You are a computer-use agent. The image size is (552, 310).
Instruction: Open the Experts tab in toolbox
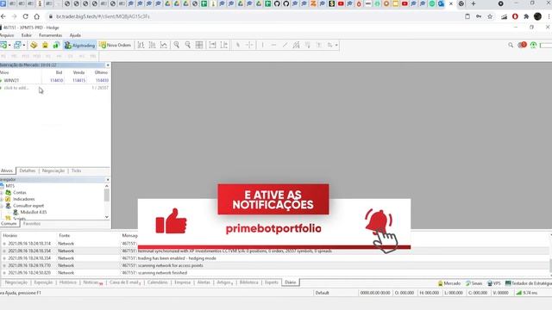272,282
